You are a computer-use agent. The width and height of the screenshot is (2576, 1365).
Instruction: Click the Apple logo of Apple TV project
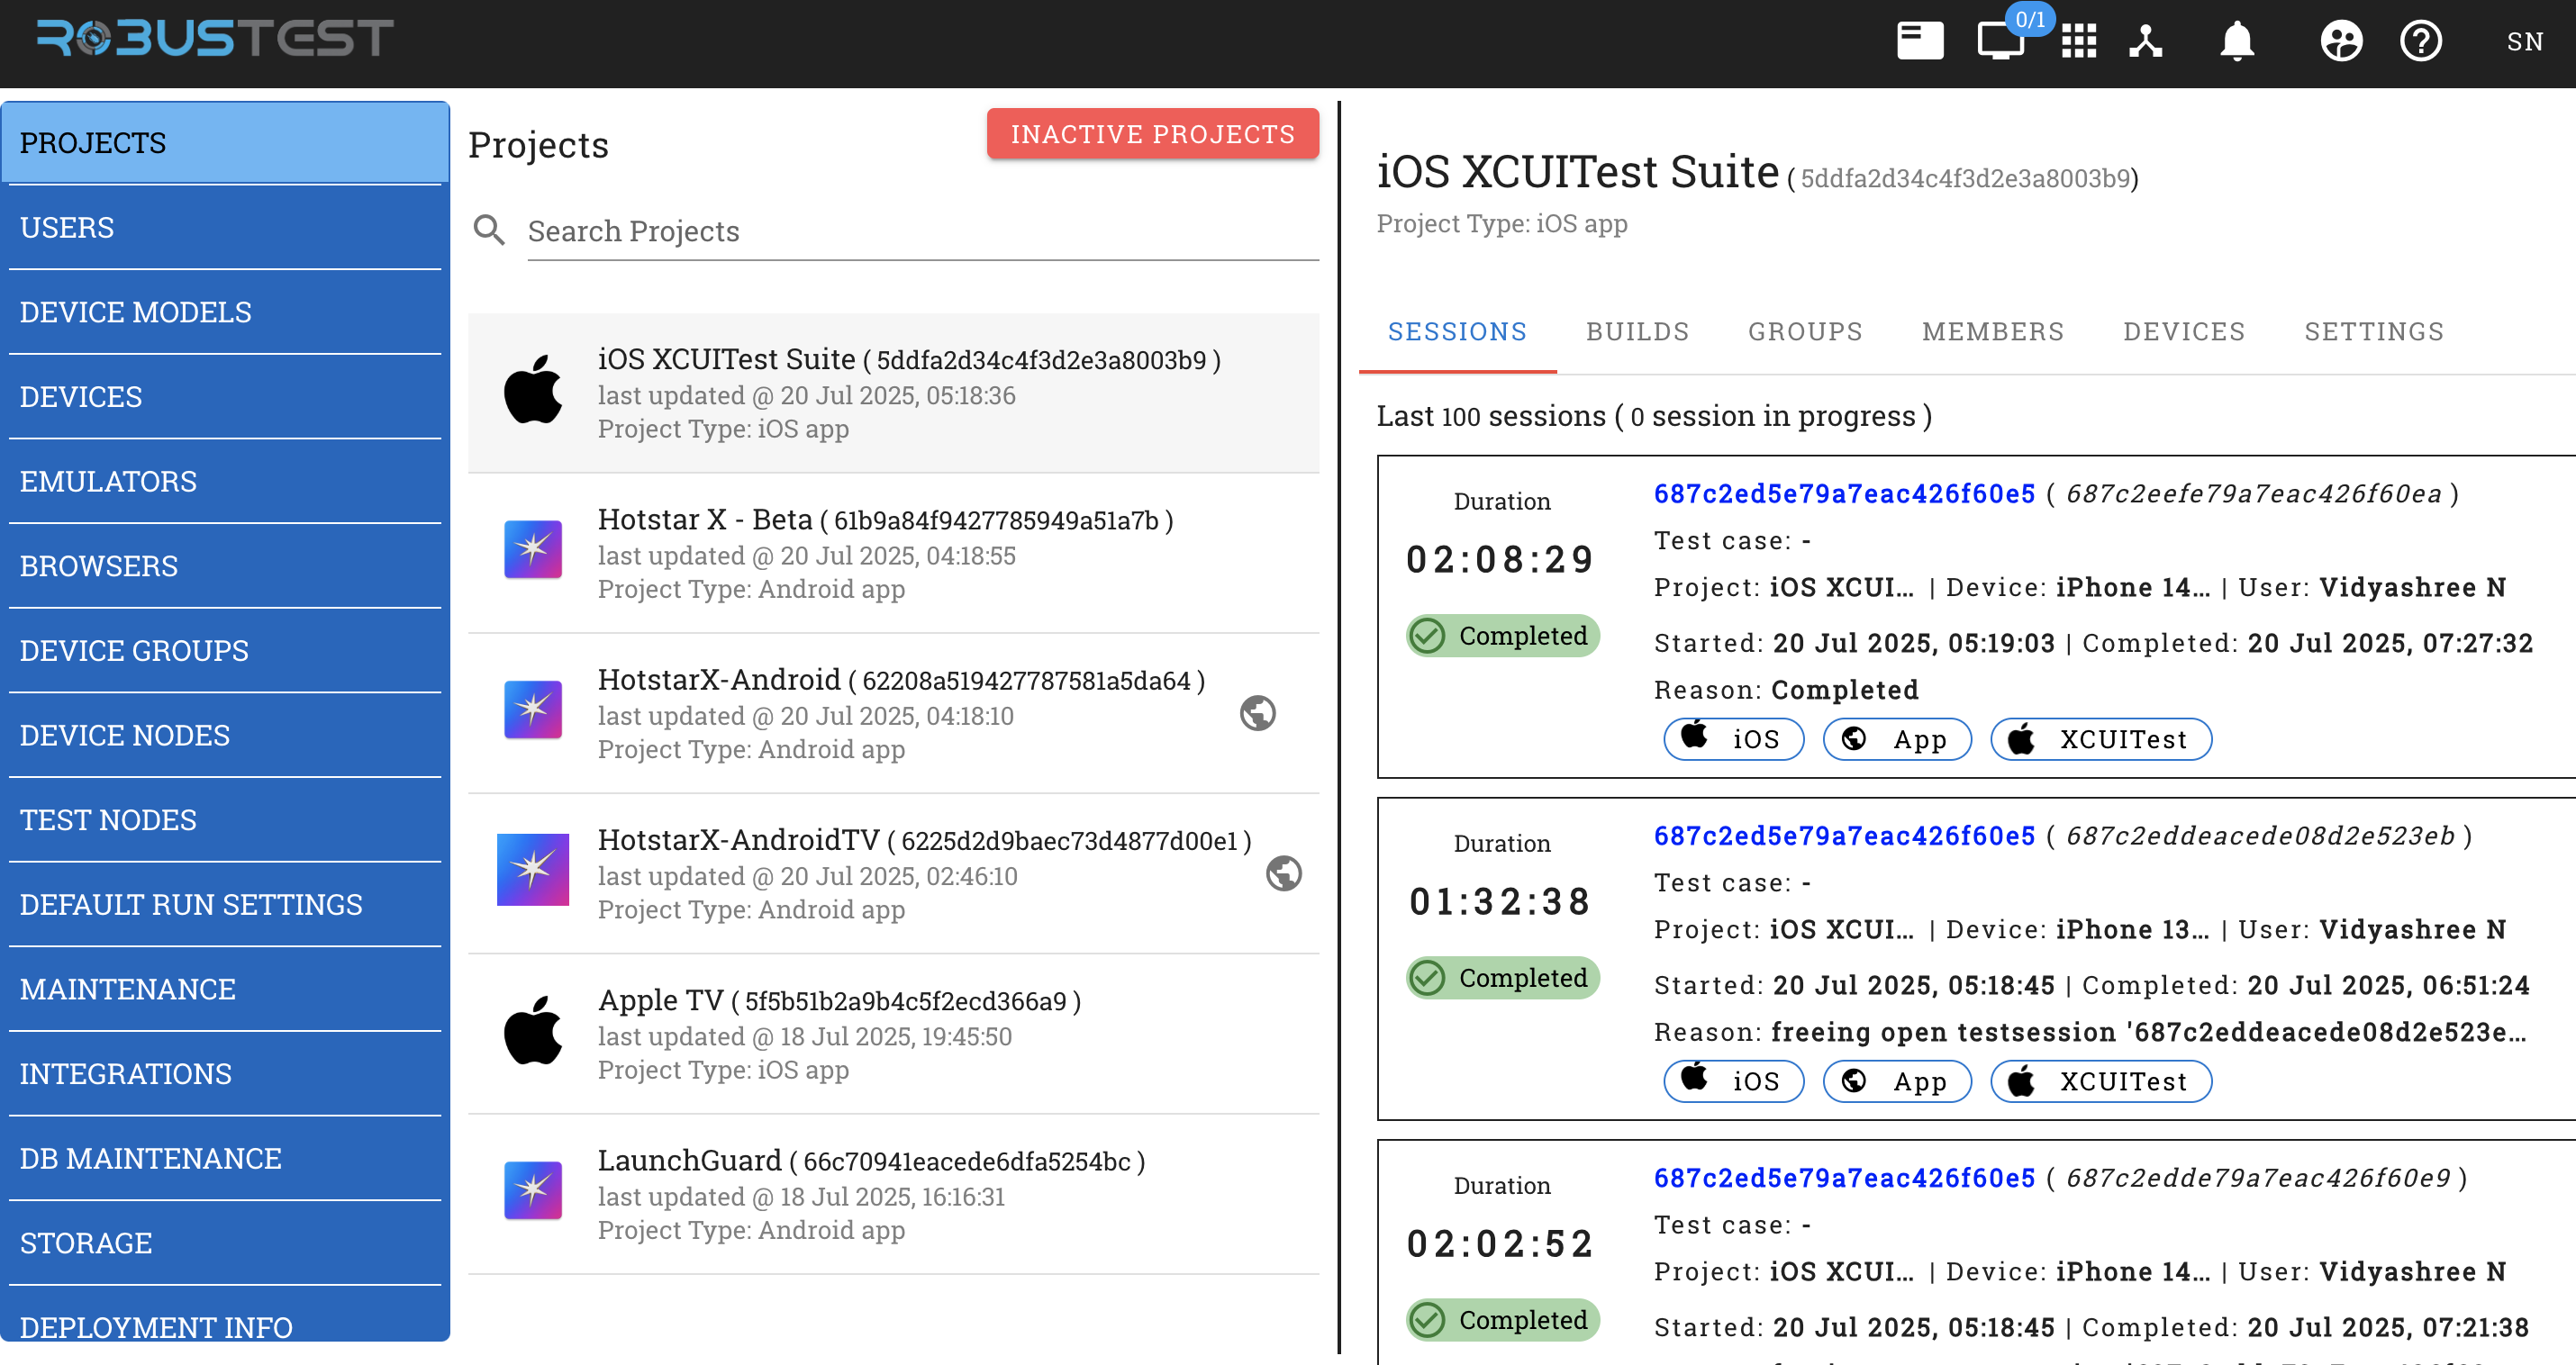pyautogui.click(x=532, y=1032)
